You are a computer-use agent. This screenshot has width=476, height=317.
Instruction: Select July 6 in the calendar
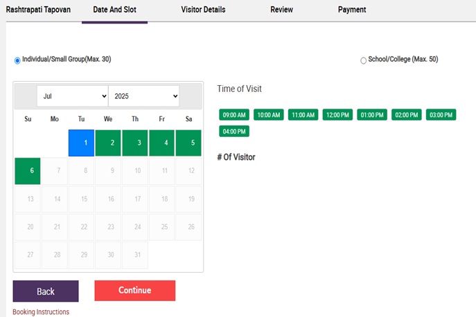point(28,171)
